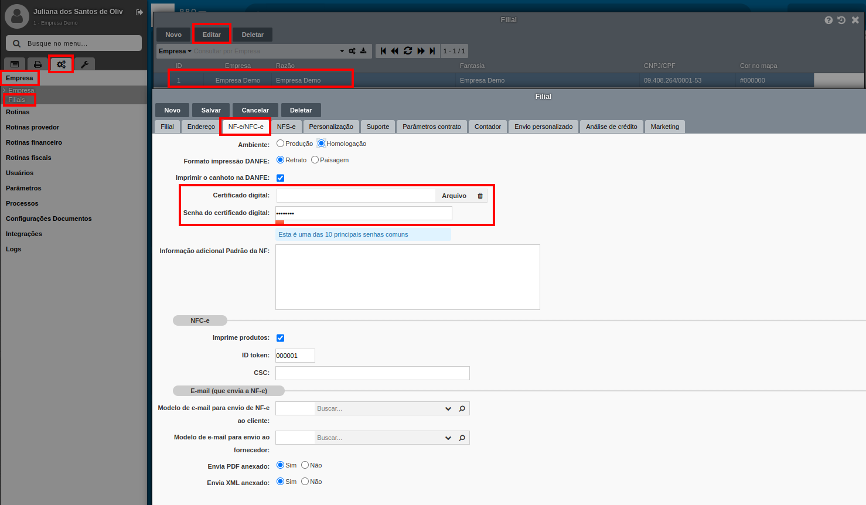Open the gears configuration sidebar tab

pyautogui.click(x=61, y=64)
